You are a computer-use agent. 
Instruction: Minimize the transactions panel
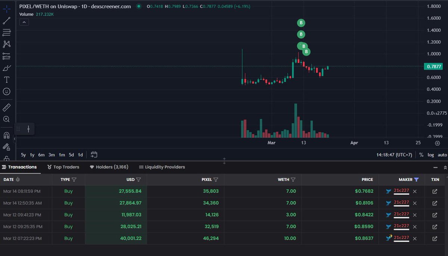pyautogui.click(x=436, y=167)
